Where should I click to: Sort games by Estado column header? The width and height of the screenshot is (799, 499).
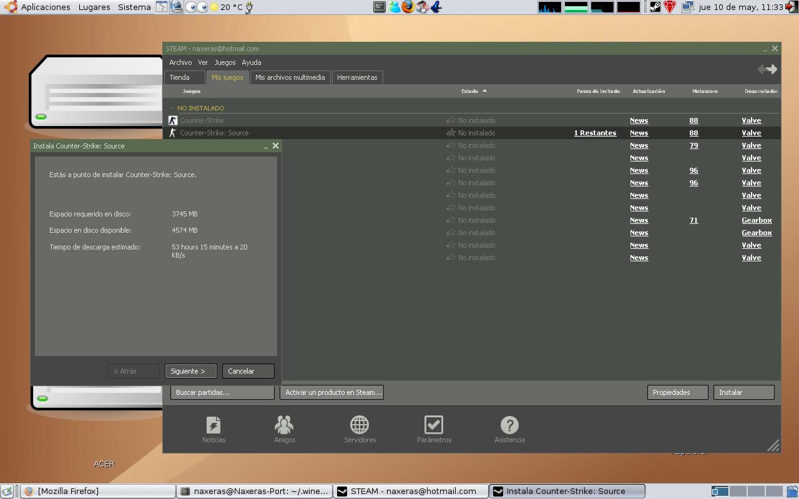click(x=470, y=91)
